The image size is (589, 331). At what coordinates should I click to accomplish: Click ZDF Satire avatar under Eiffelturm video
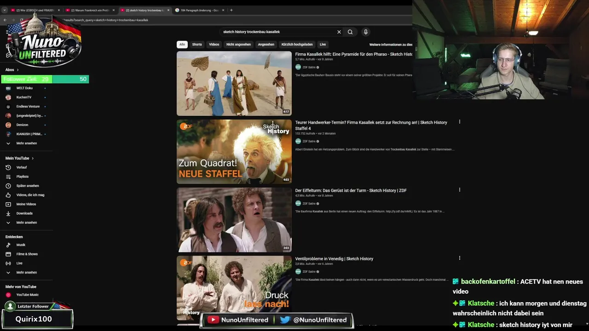(298, 203)
